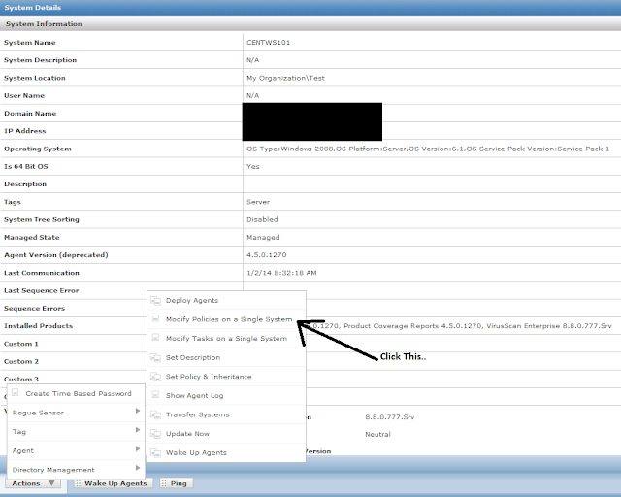The height and width of the screenshot is (497, 621).
Task: Click the icon beside Modify Tasks on a Single System
Action: point(155,338)
